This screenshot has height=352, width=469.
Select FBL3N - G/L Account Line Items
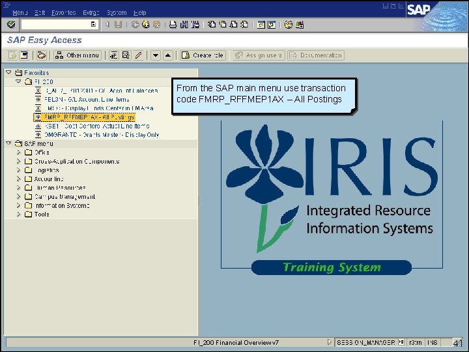(x=87, y=99)
